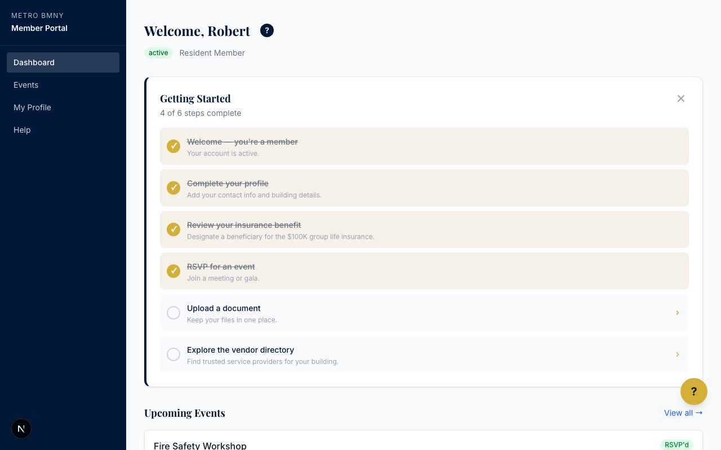Click the '4 of 6 steps complete' progress text
The height and width of the screenshot is (450, 721).
[x=201, y=113]
